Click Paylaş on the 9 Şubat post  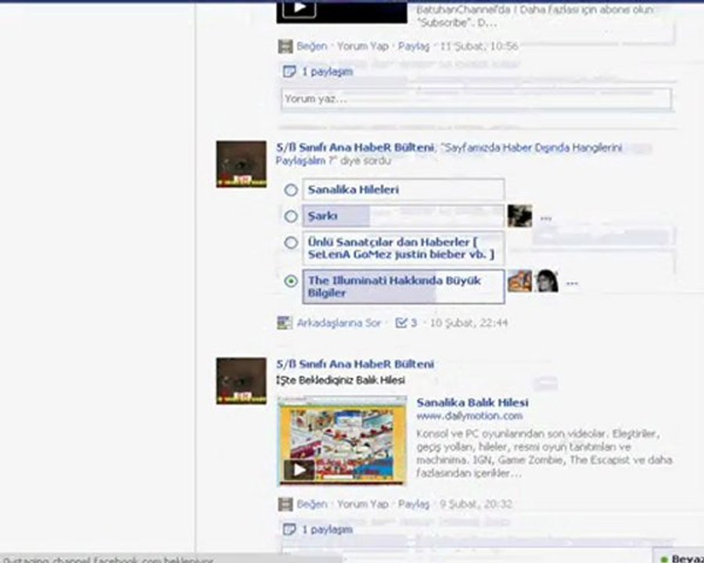[414, 504]
